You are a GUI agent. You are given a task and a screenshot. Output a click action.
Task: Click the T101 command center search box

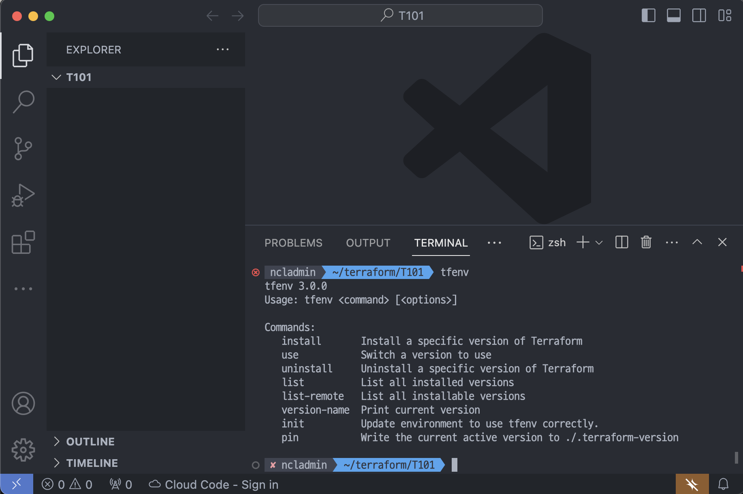pos(400,15)
